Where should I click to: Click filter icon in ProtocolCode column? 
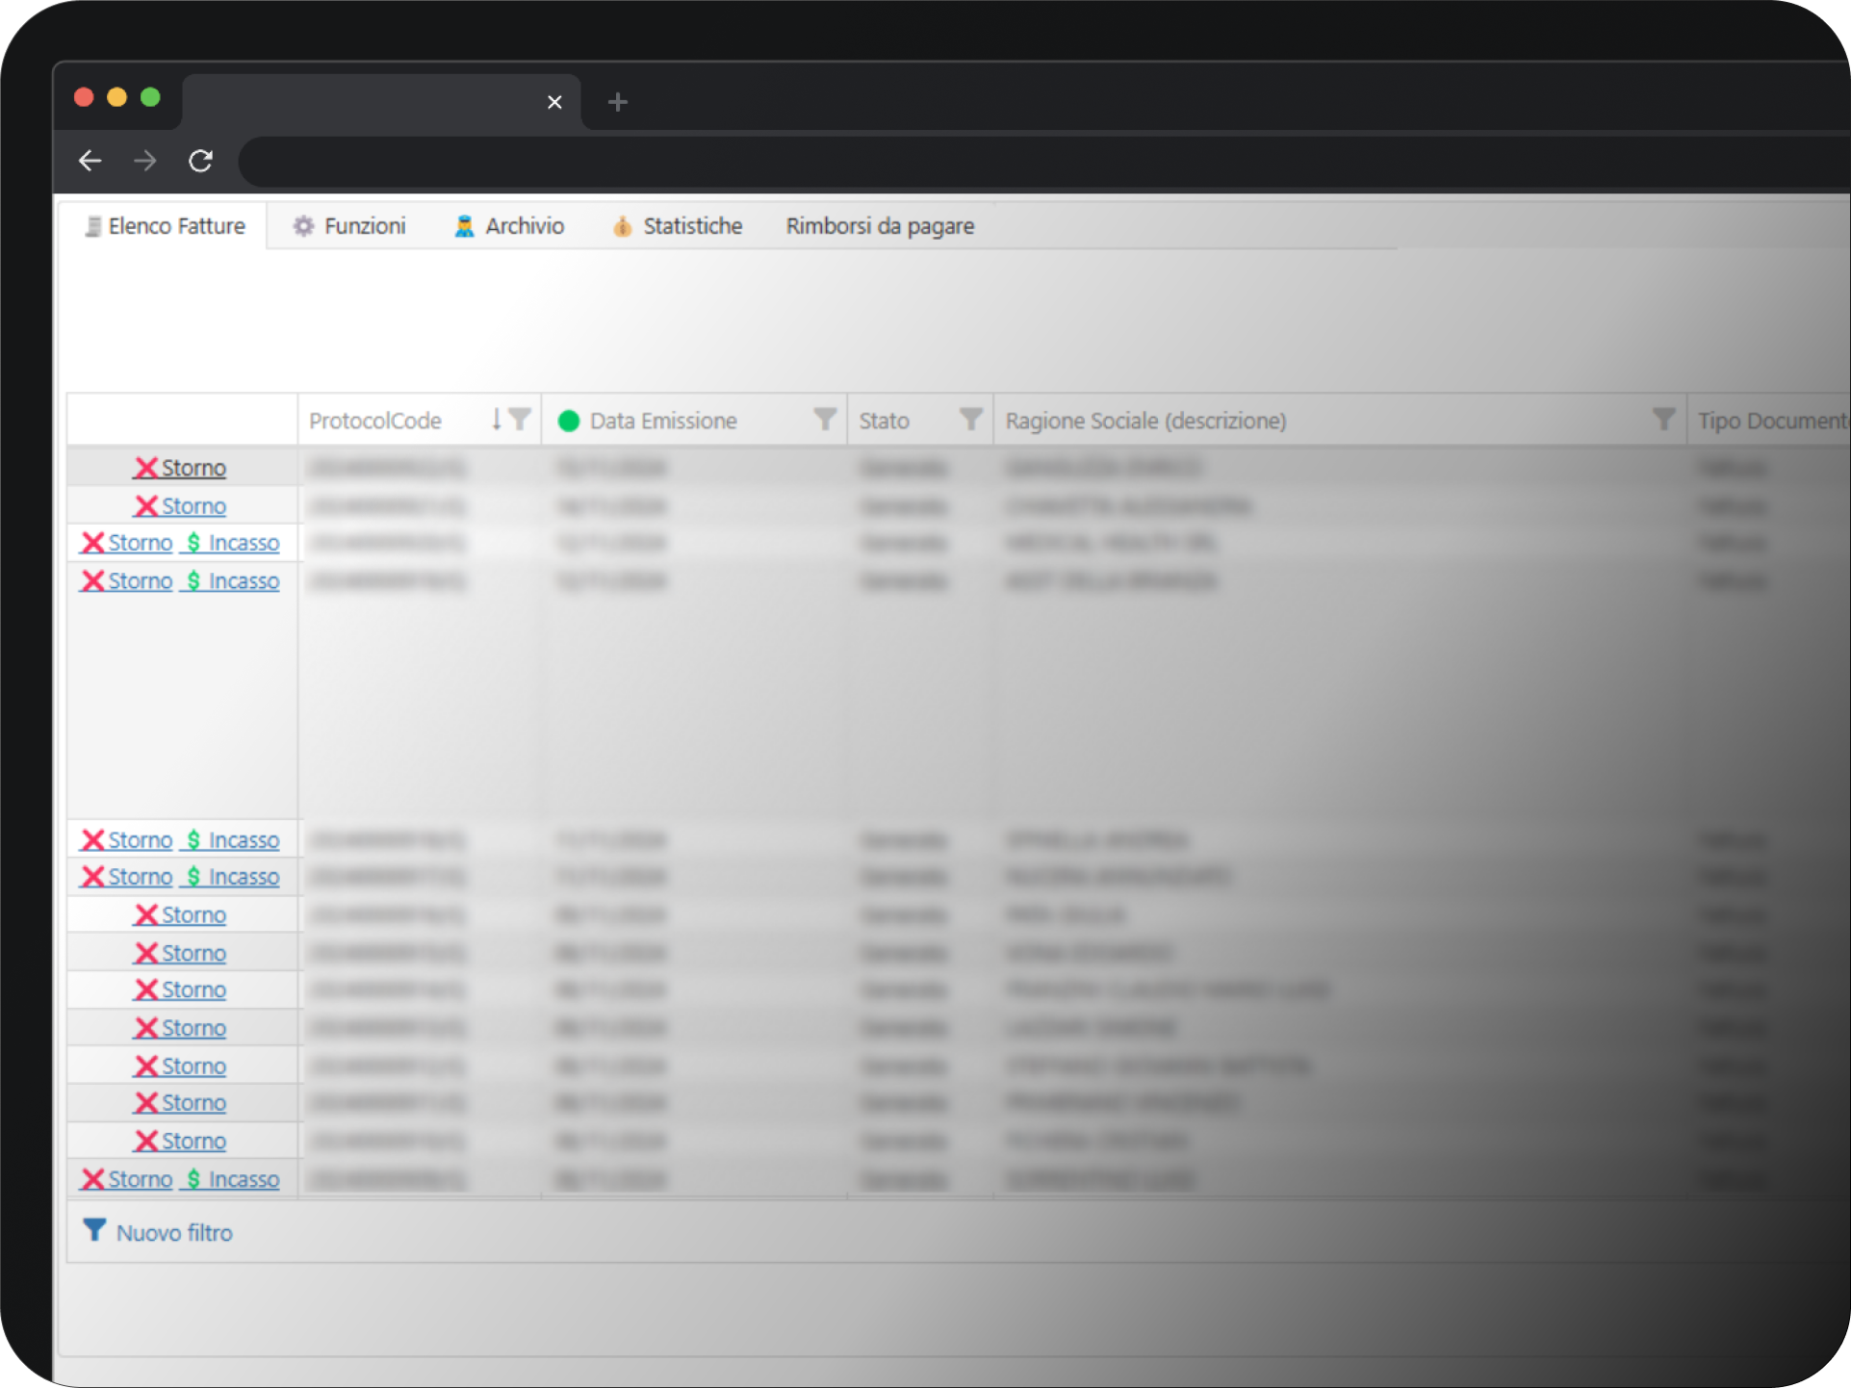[x=521, y=420]
